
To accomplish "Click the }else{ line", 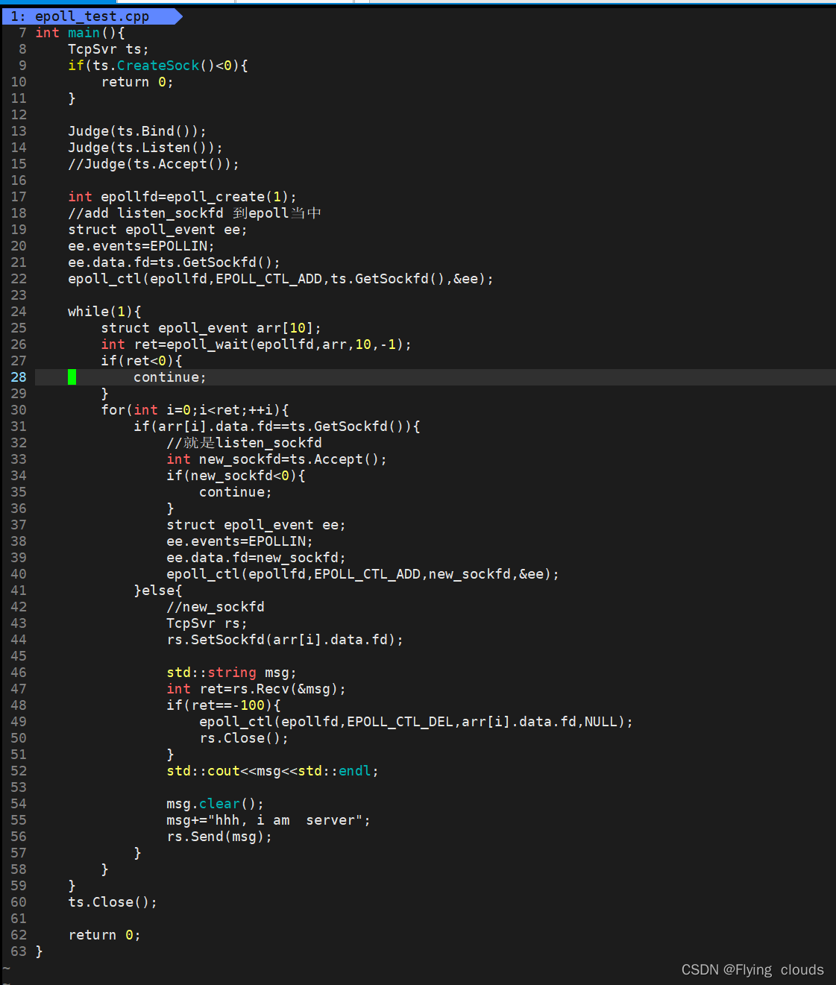I will (x=158, y=591).
